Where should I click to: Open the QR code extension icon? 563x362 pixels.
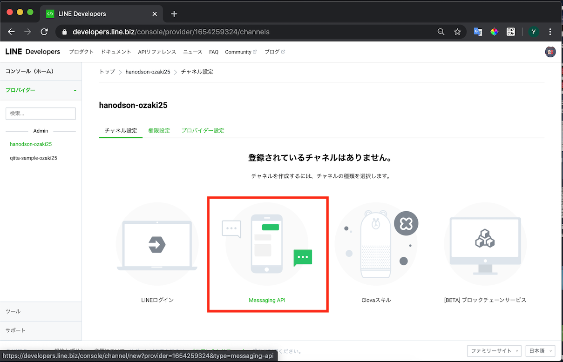tap(511, 32)
